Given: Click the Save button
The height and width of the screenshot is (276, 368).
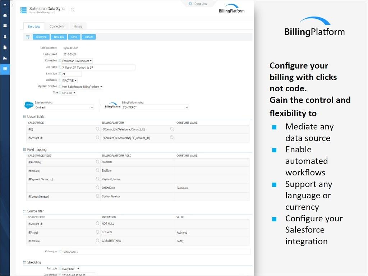Looking at the screenshot, I should tap(74, 37).
